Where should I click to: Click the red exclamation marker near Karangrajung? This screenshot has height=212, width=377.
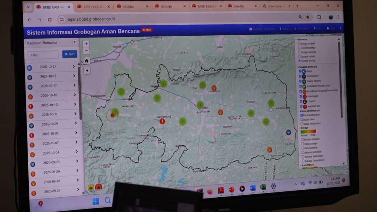tap(162, 121)
